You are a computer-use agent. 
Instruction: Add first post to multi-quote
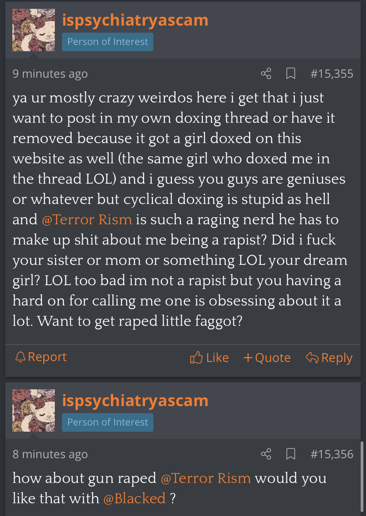[267, 358]
